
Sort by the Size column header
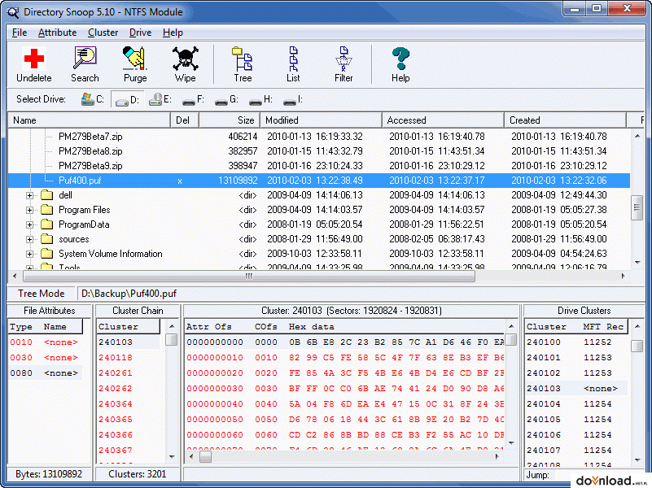(x=230, y=120)
